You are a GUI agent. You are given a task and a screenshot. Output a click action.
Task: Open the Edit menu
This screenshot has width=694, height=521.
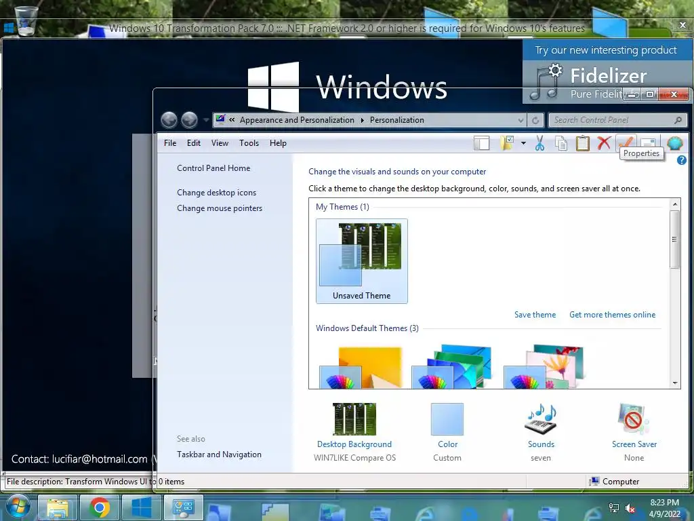click(x=193, y=143)
